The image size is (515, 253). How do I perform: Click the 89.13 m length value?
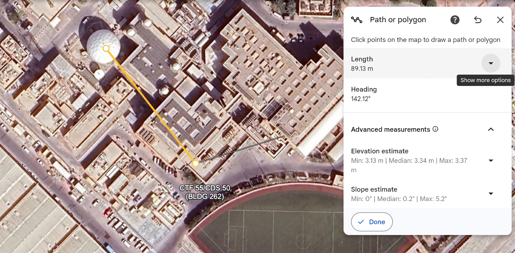pyautogui.click(x=362, y=69)
